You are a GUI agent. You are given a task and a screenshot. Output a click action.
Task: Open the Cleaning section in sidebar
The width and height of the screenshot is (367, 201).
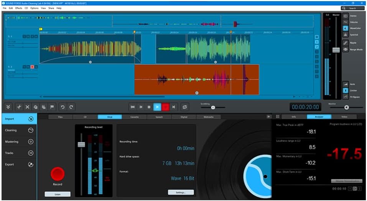click(19, 130)
